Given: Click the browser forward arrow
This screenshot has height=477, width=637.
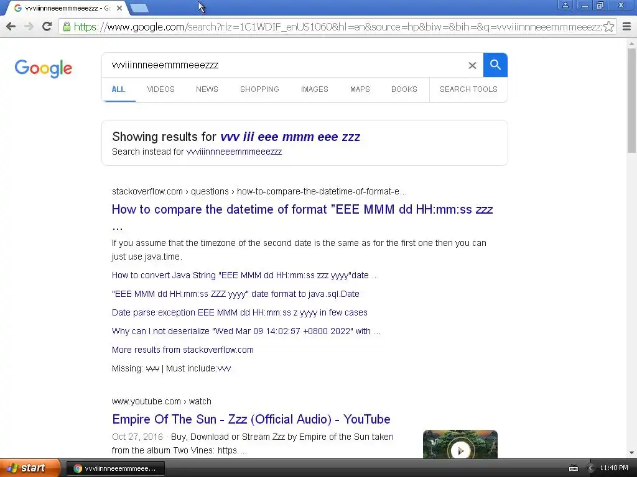Looking at the screenshot, I should (x=29, y=27).
